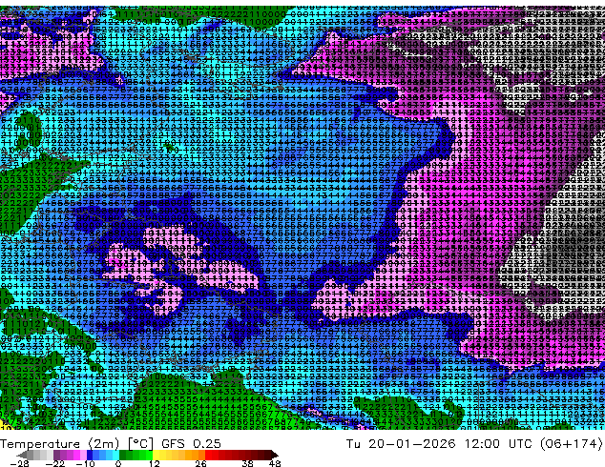The height and width of the screenshot is (467, 605).
Task: Click the '0' legend value
Action: (118, 463)
